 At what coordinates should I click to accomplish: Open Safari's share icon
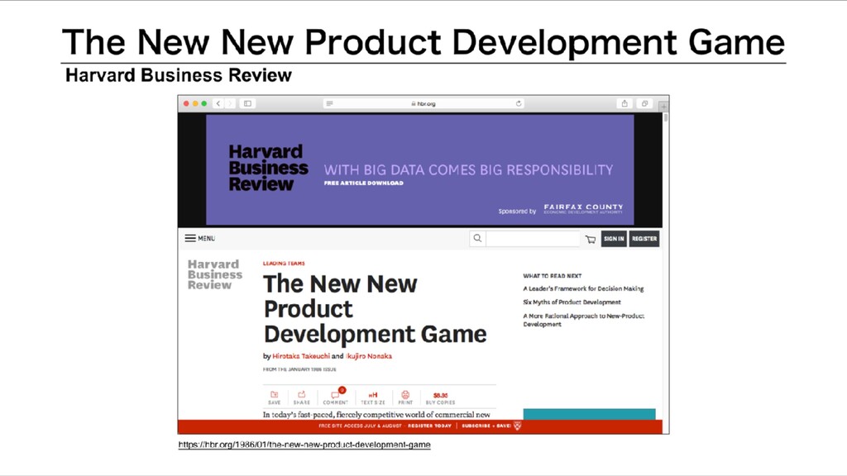[x=624, y=103]
